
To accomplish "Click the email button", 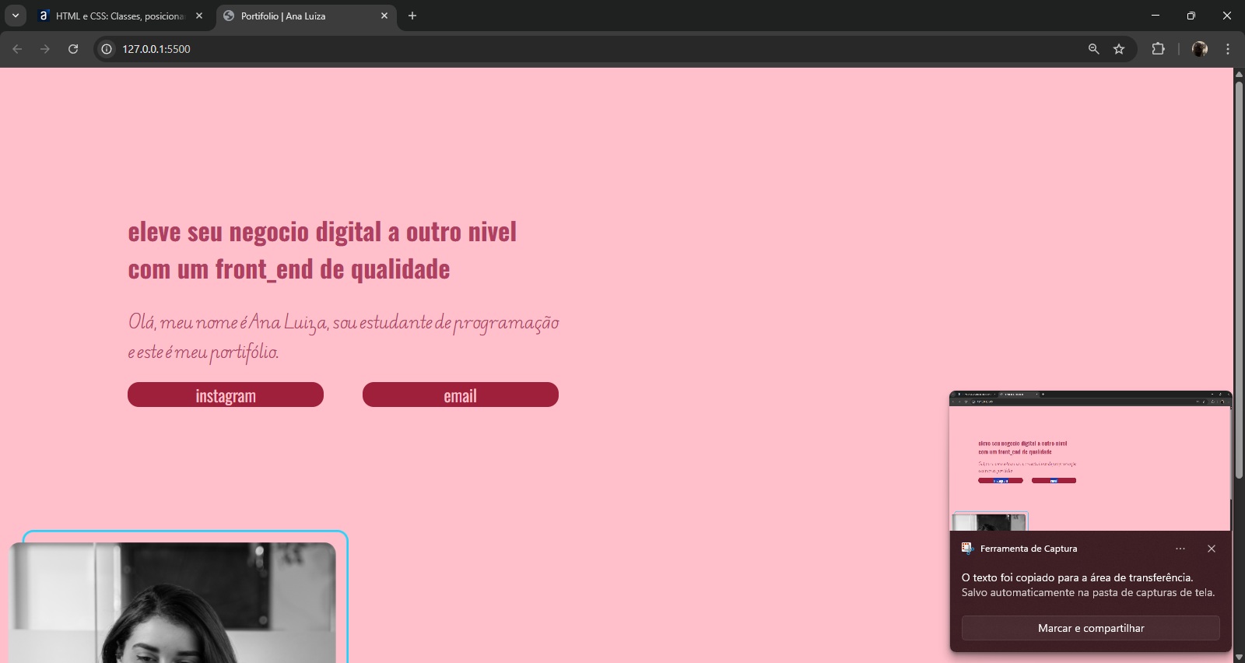I will [x=461, y=395].
